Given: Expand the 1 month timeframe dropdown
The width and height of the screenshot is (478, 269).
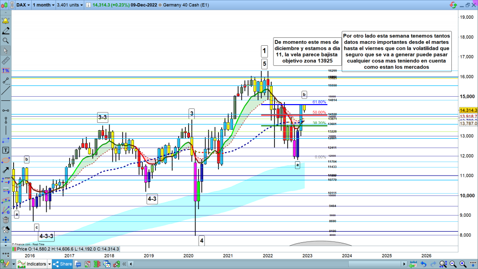Looking at the screenshot, I should (x=43, y=5).
